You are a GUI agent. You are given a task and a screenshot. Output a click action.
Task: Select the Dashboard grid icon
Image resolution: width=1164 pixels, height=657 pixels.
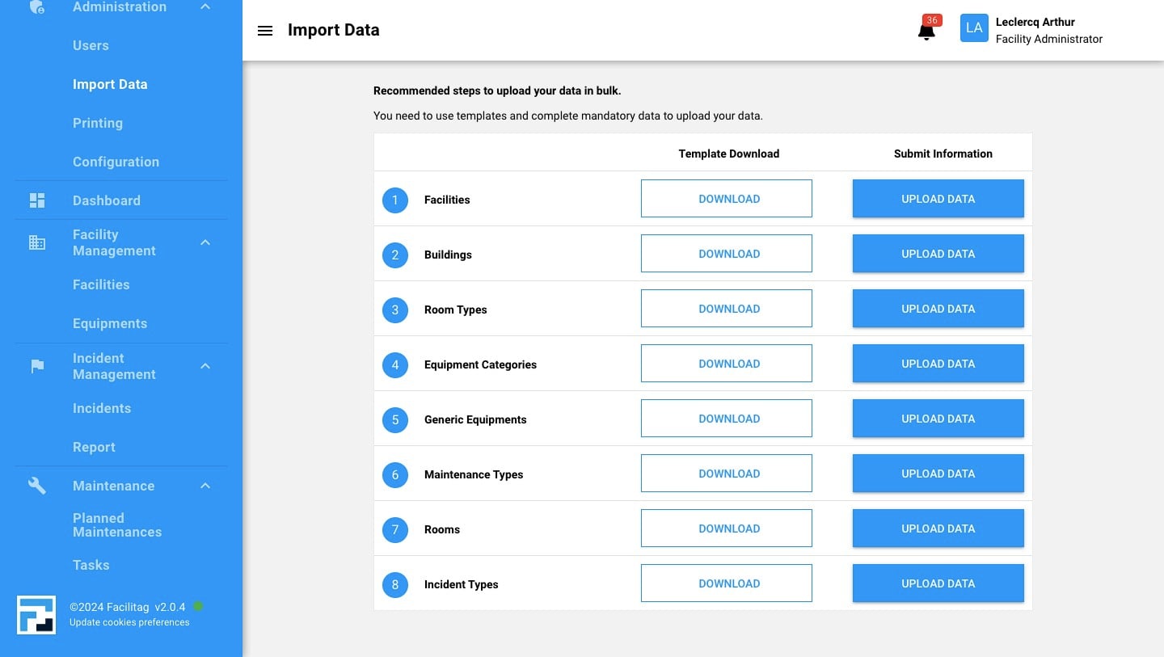[36, 200]
